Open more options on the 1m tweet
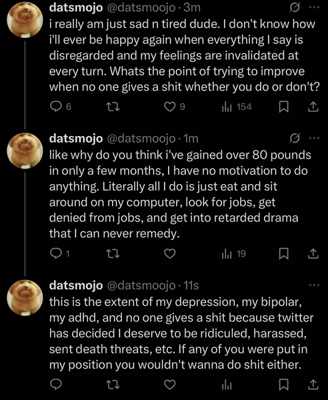328x400 pixels. click(x=314, y=138)
